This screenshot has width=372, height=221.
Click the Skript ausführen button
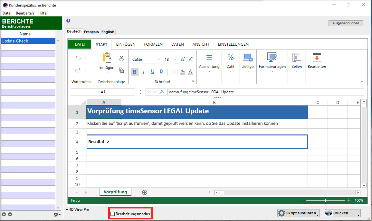pyautogui.click(x=299, y=213)
